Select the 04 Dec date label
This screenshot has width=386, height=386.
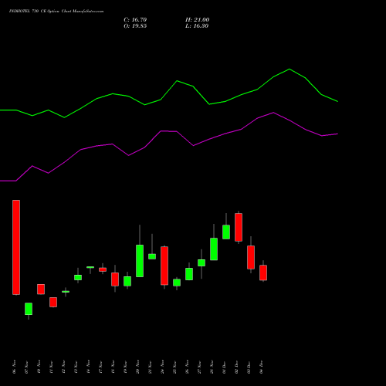point(261,367)
